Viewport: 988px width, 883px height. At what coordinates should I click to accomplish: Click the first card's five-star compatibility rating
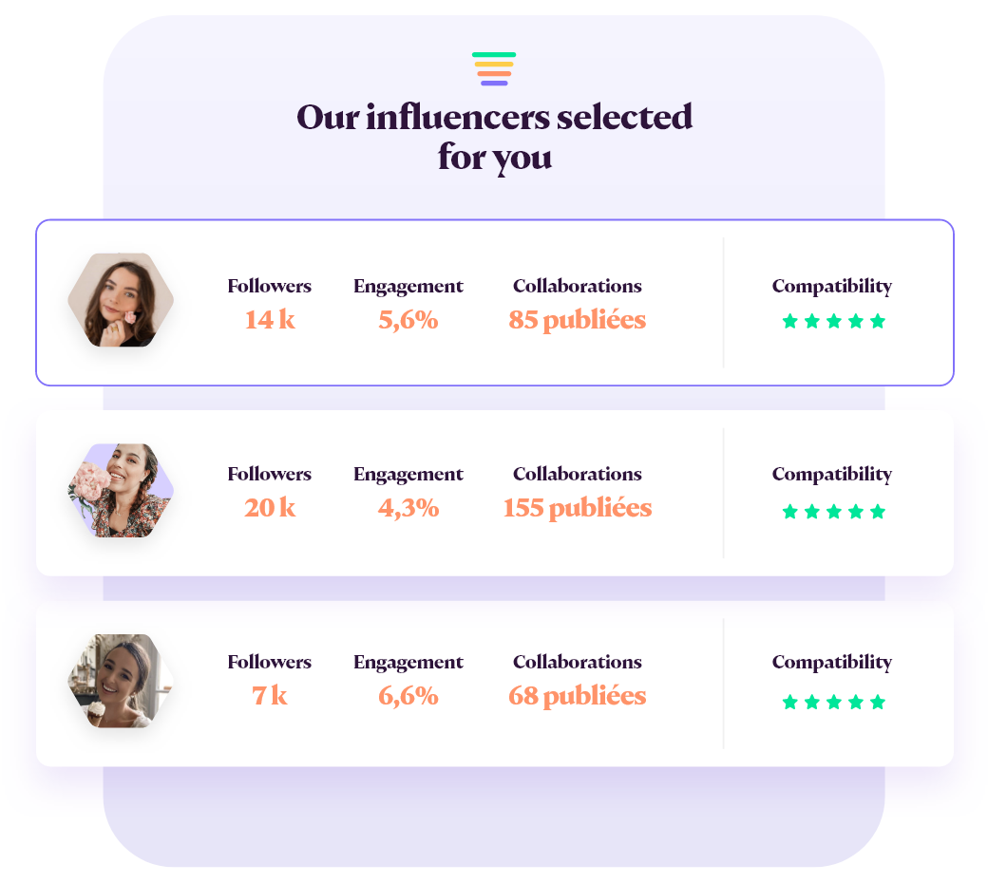click(x=833, y=321)
